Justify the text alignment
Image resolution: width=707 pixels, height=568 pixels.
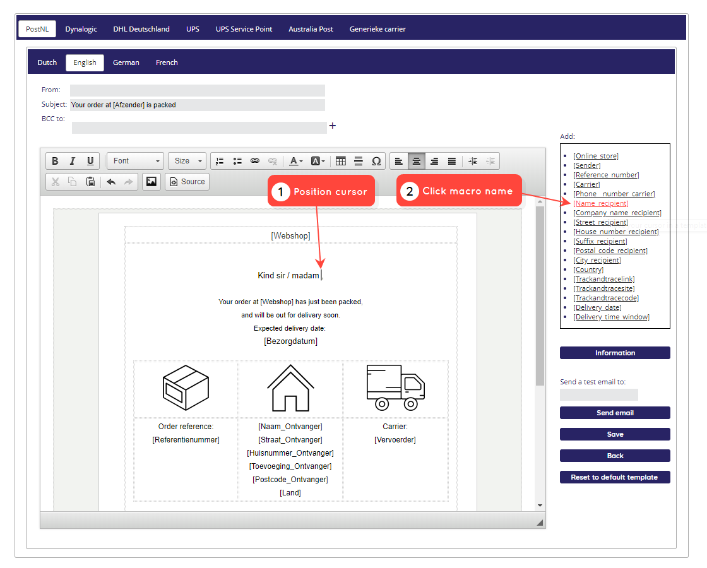click(x=452, y=161)
